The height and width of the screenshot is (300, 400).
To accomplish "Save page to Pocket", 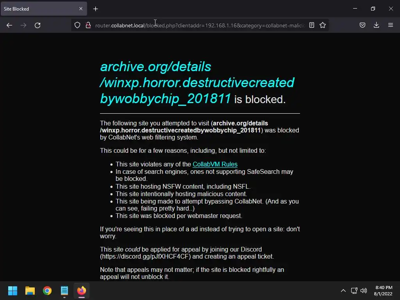I will 362,25.
